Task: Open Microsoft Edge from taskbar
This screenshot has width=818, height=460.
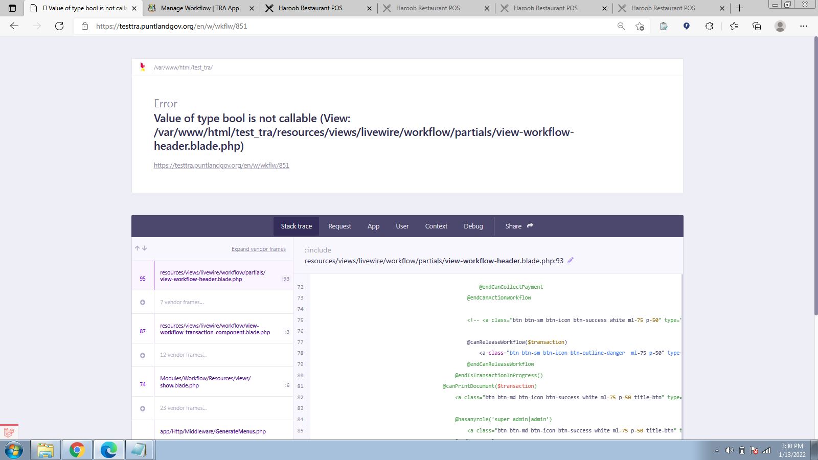Action: coord(109,450)
